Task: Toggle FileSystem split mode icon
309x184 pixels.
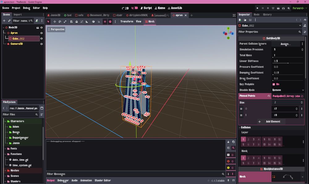Action: coord(42,108)
